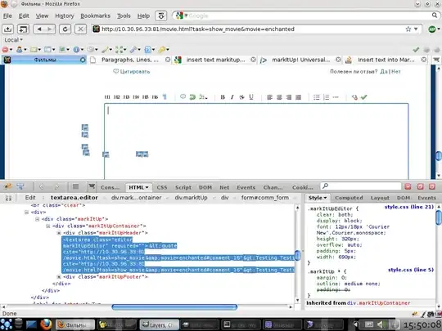Click inside the comment editor textarea
Image resolution: width=442 pixels, height=331 pixels.
(x=256, y=141)
